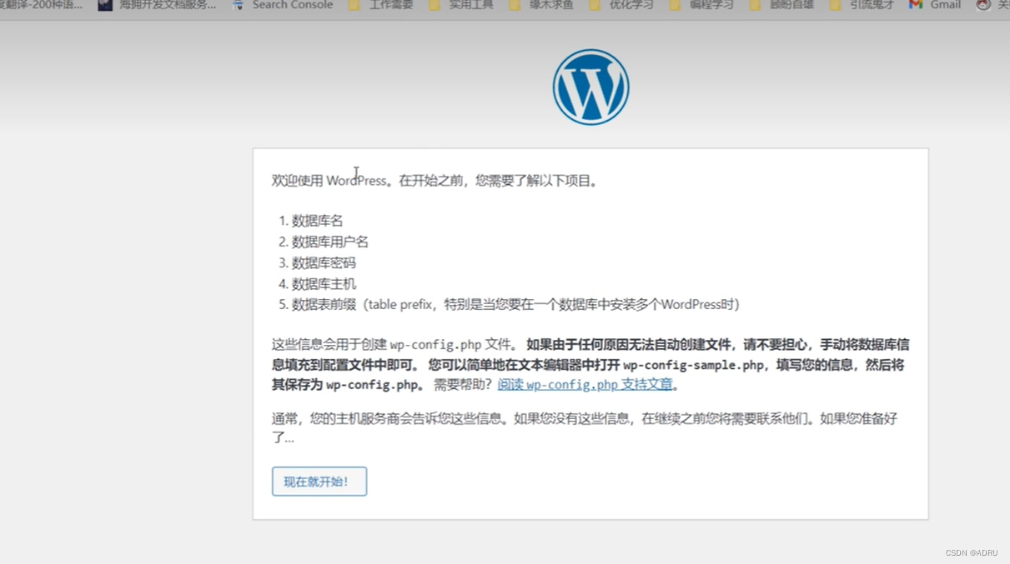Open the 编程学习 bookmark folder
The image size is (1010, 564).
701,5
